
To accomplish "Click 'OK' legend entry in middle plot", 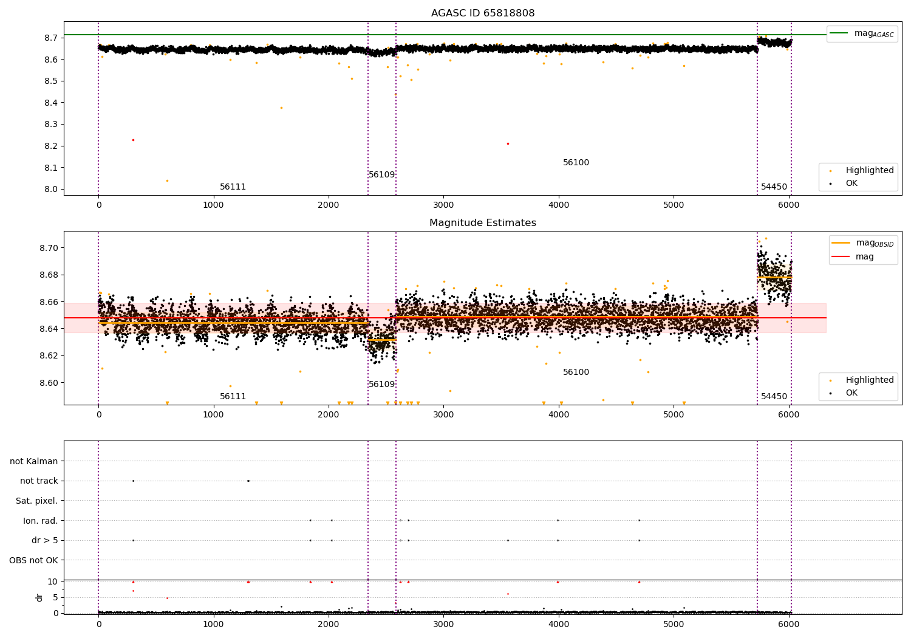I will (844, 393).
